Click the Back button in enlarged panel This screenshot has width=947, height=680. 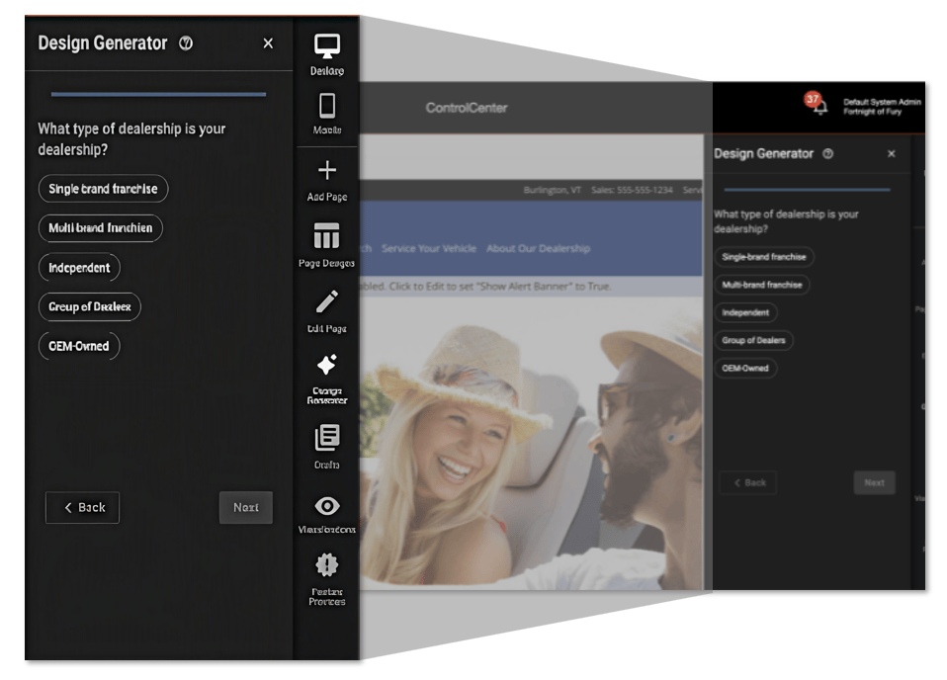coord(82,507)
